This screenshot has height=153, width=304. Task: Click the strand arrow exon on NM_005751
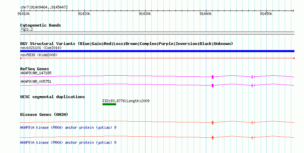(253, 86)
